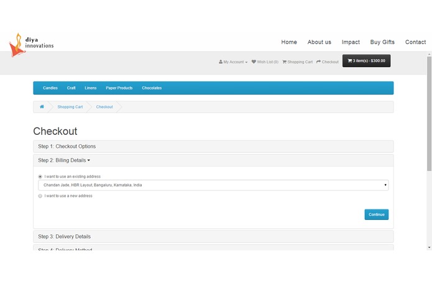
Task: Open Wish List (0) link
Action: coord(265,62)
